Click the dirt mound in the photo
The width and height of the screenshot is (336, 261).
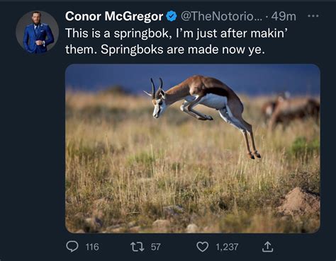tap(299, 200)
